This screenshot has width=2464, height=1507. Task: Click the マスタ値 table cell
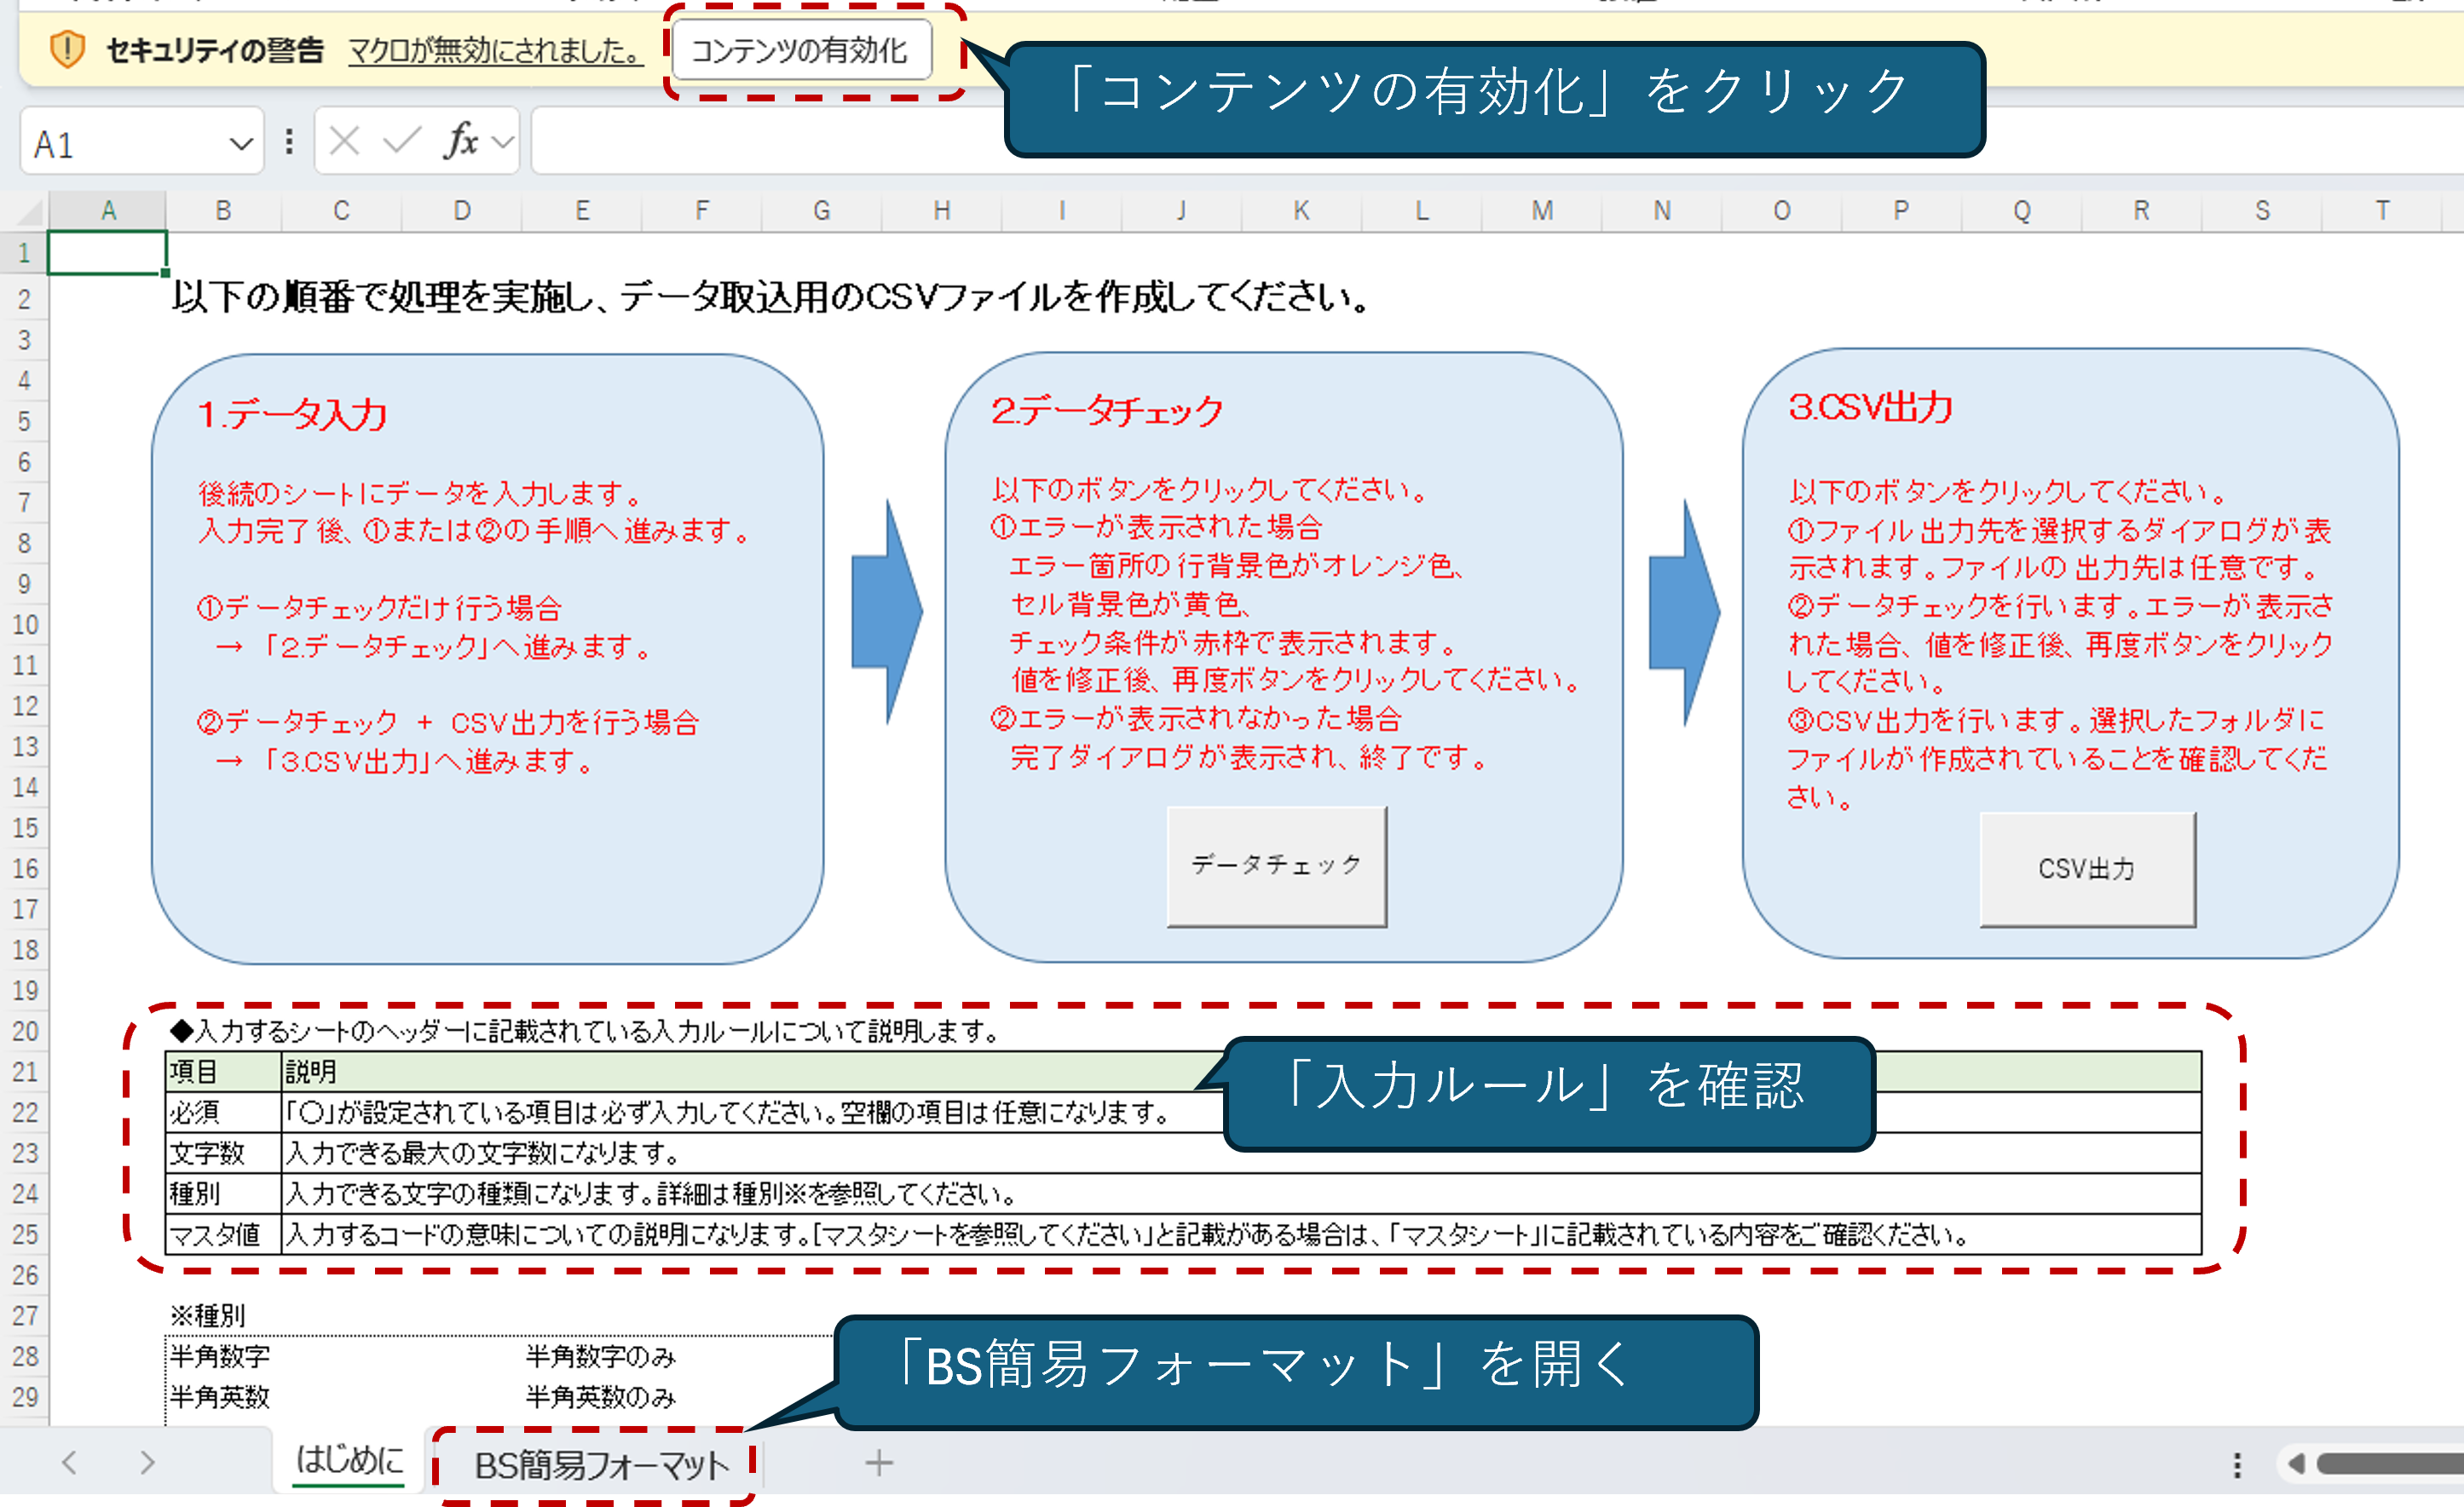pos(223,1235)
